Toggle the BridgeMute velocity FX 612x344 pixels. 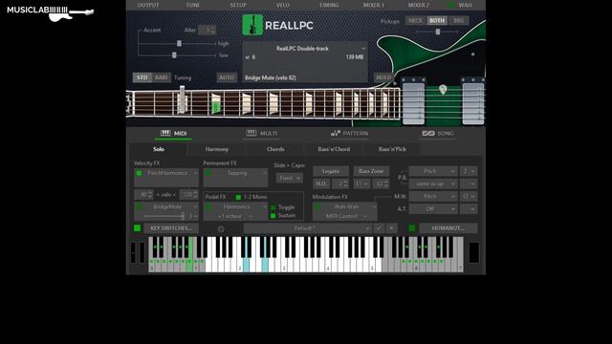[139, 206]
